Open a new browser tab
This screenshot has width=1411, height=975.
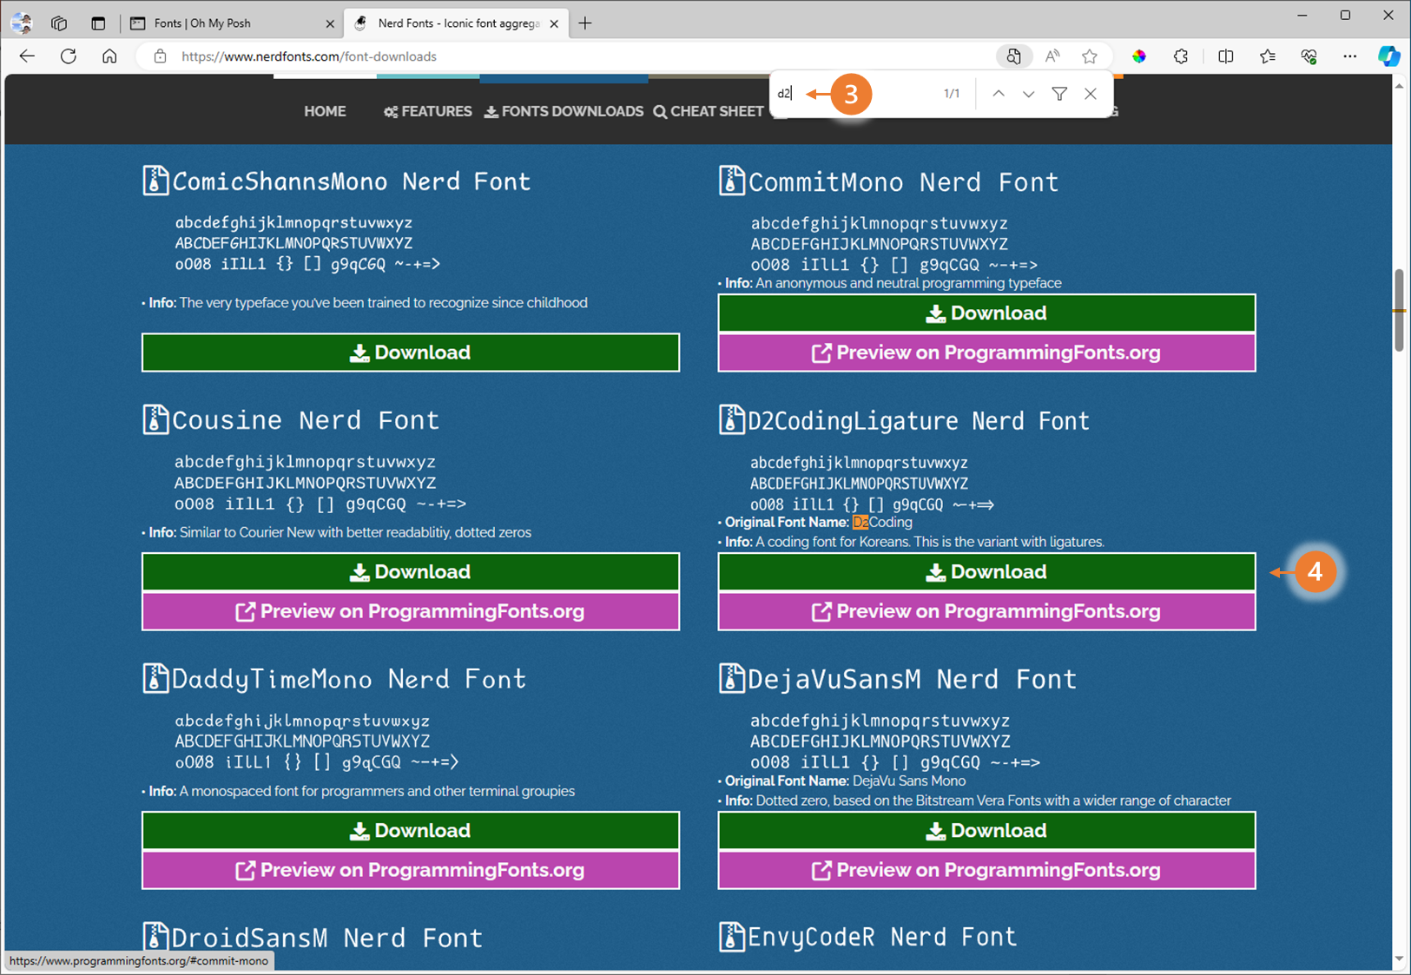pyautogui.click(x=585, y=23)
